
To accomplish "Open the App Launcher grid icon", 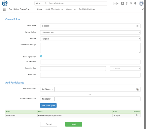I will point(5,9).
